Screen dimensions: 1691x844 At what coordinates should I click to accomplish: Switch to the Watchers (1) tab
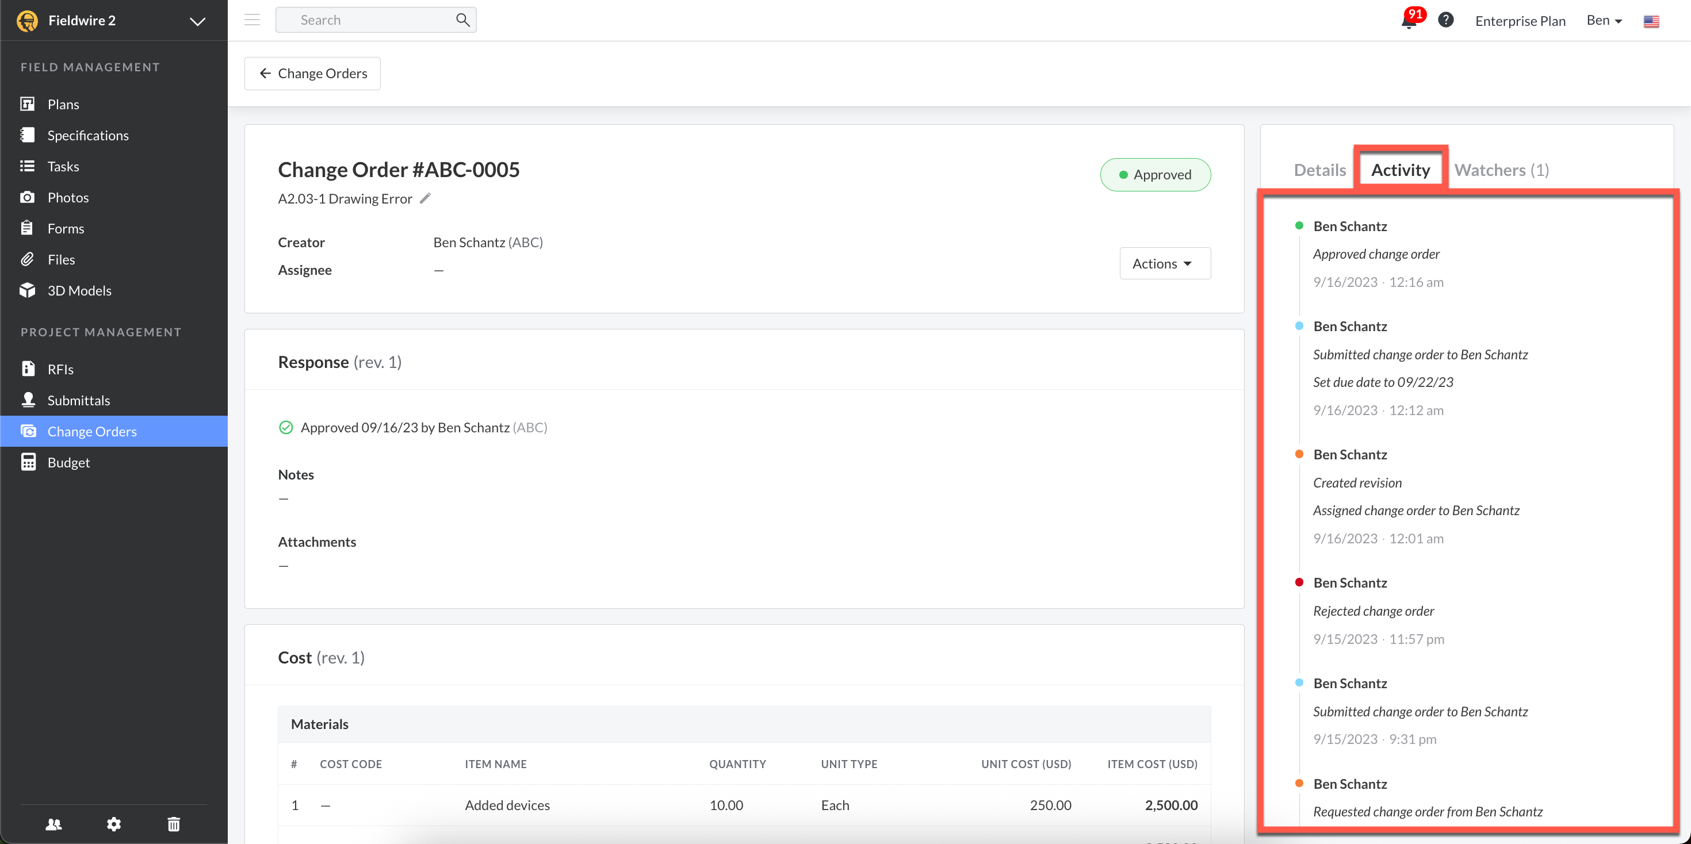pos(1501,170)
